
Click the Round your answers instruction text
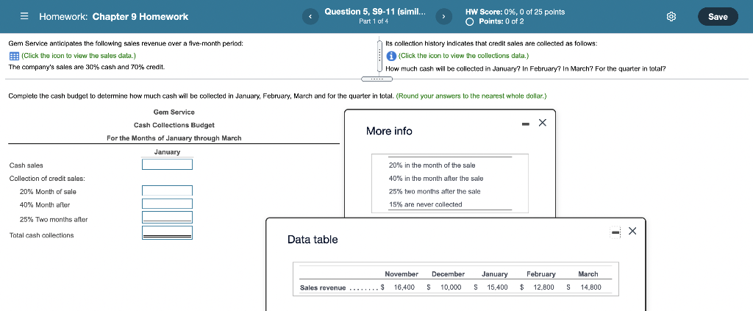pyautogui.click(x=471, y=96)
